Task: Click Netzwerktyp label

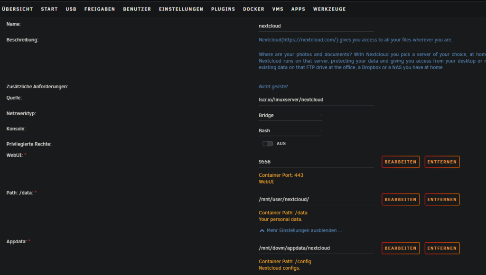Action: point(21,113)
